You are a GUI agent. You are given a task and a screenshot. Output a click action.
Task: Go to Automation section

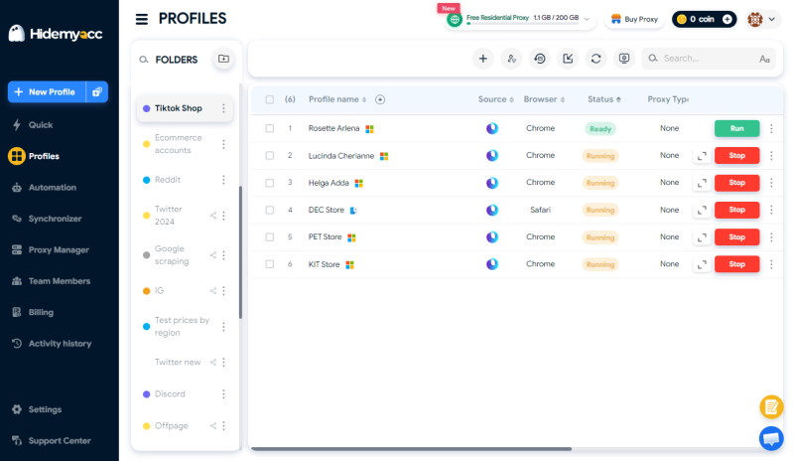53,188
